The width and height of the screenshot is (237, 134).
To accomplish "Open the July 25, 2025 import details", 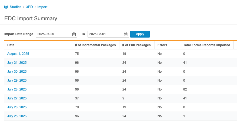I will click(17, 116).
